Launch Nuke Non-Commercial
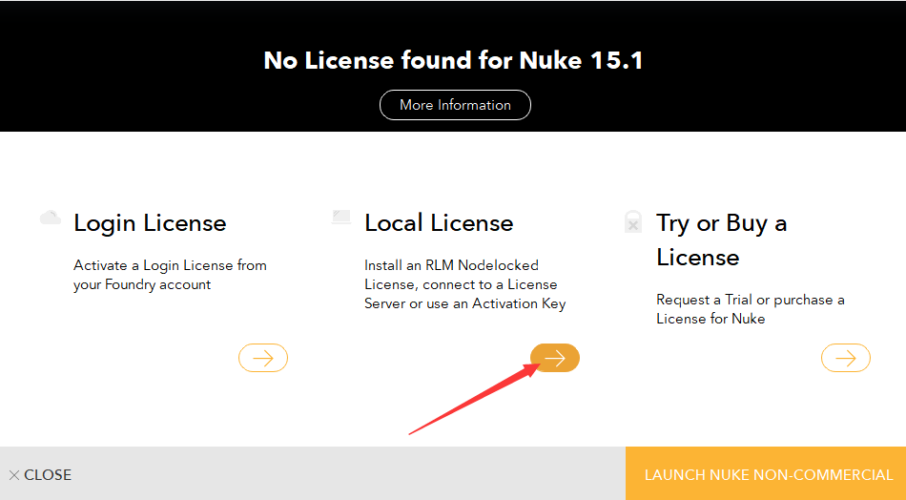The width and height of the screenshot is (906, 500). point(768,474)
